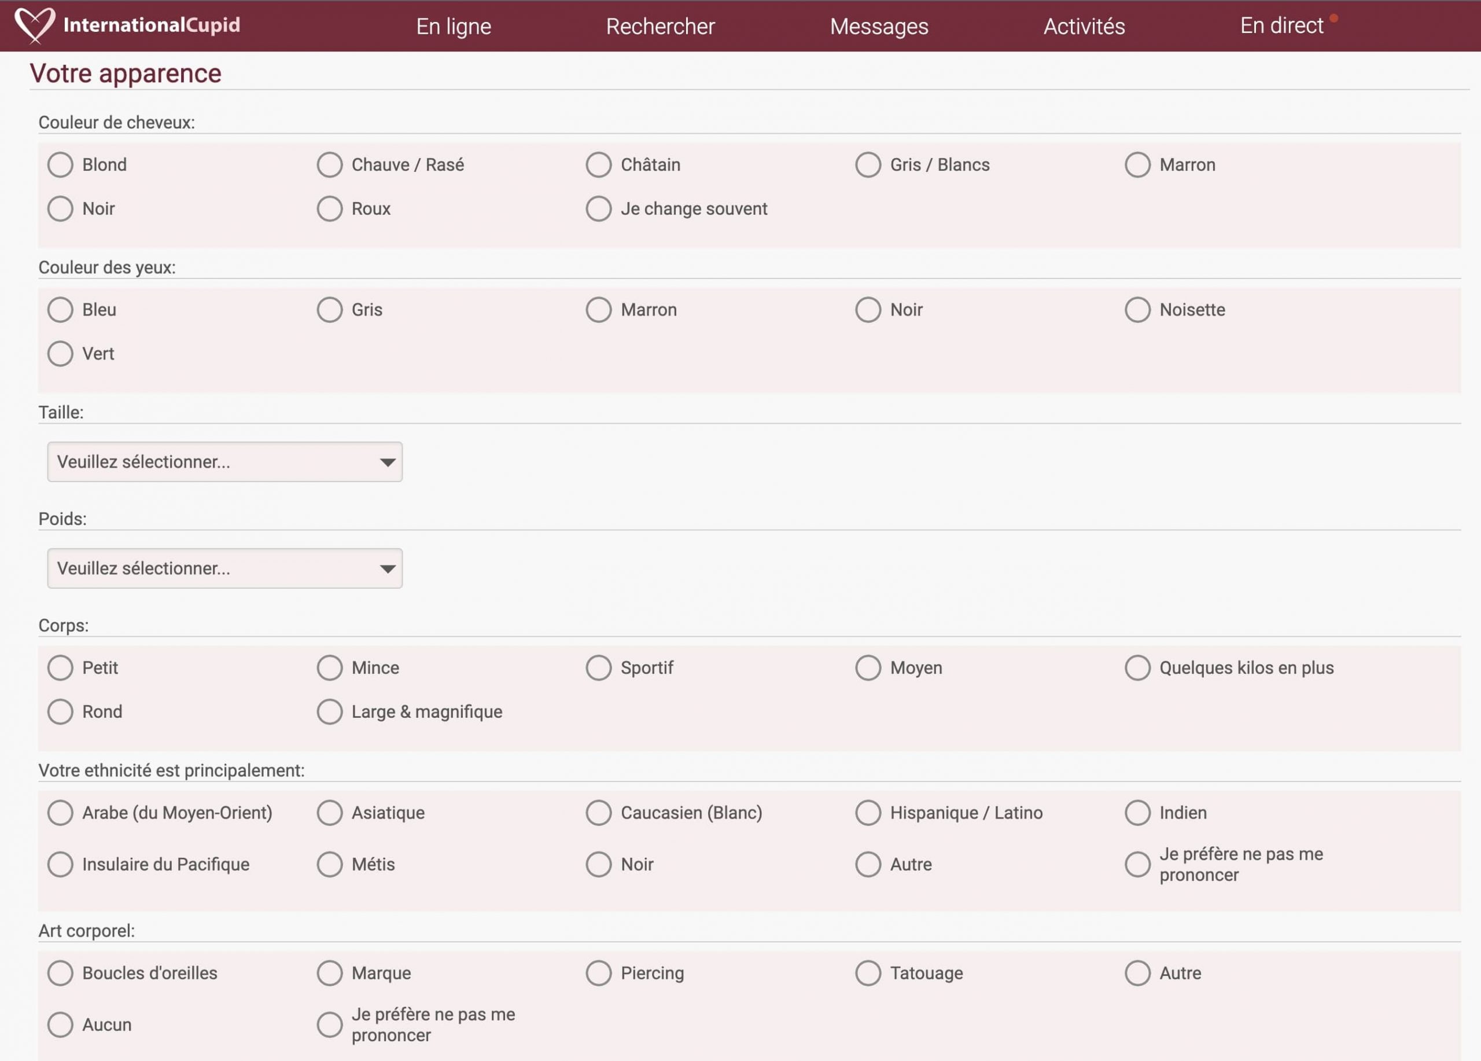Choose Sportif body type
Viewport: 1481px width, 1061px height.
(x=598, y=668)
